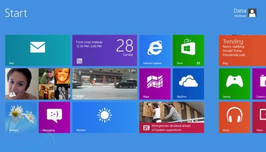Click the Start heading text
This screenshot has height=152, width=266.
tap(16, 13)
